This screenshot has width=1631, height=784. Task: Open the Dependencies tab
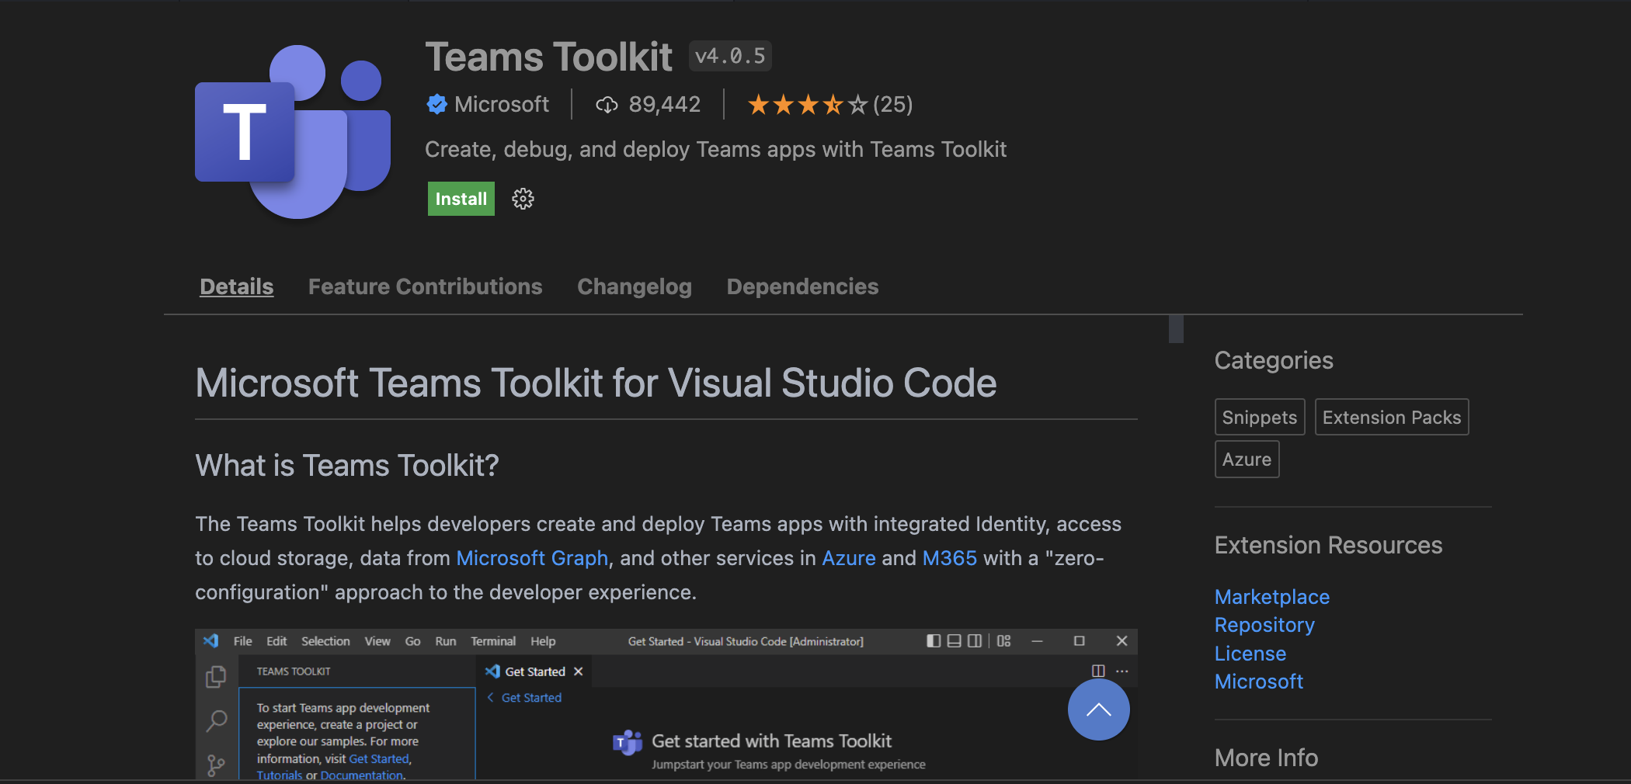(x=802, y=286)
